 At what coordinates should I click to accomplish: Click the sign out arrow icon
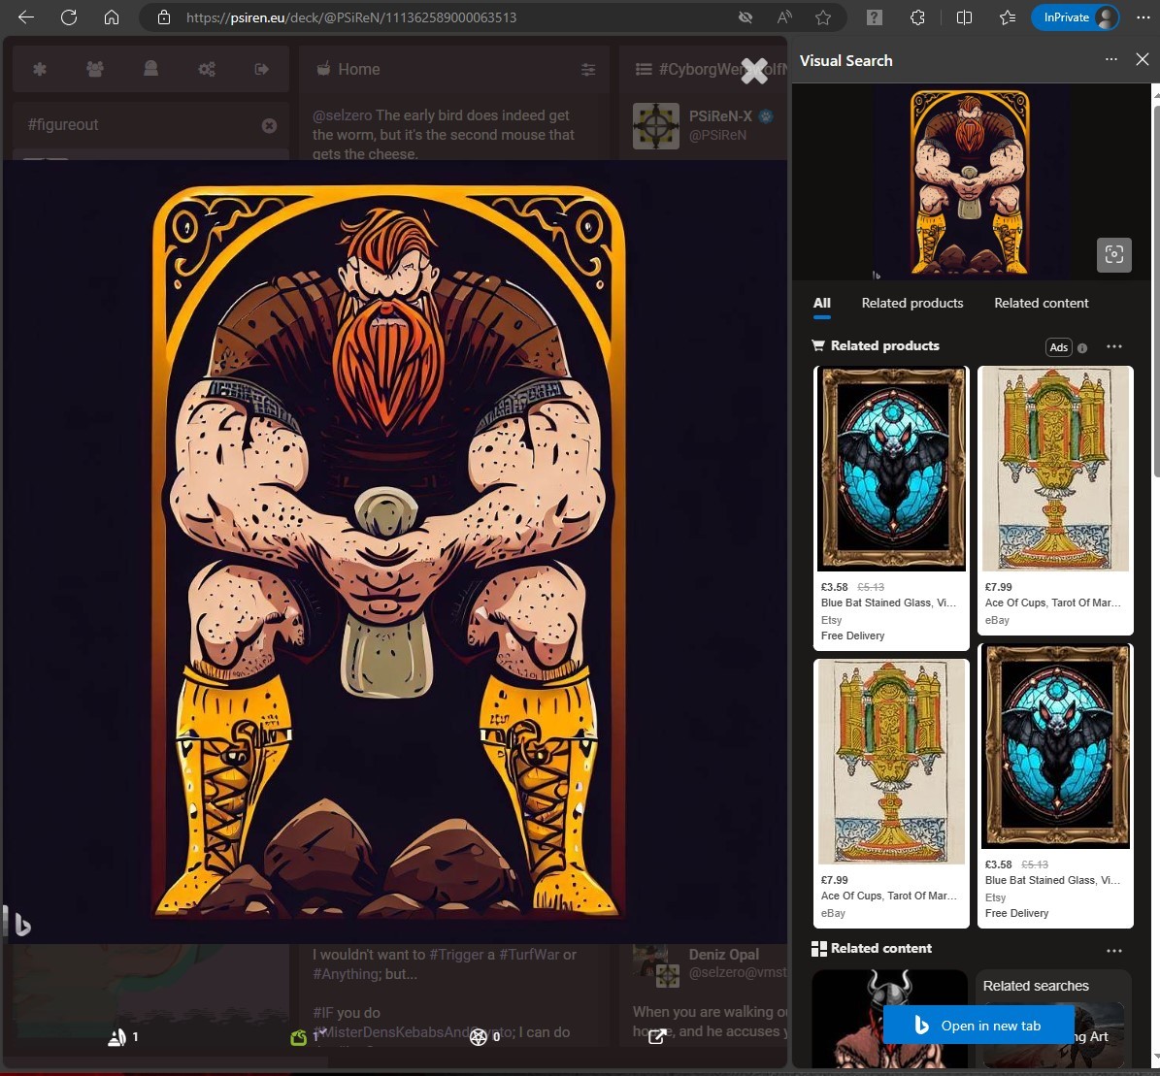click(x=262, y=69)
